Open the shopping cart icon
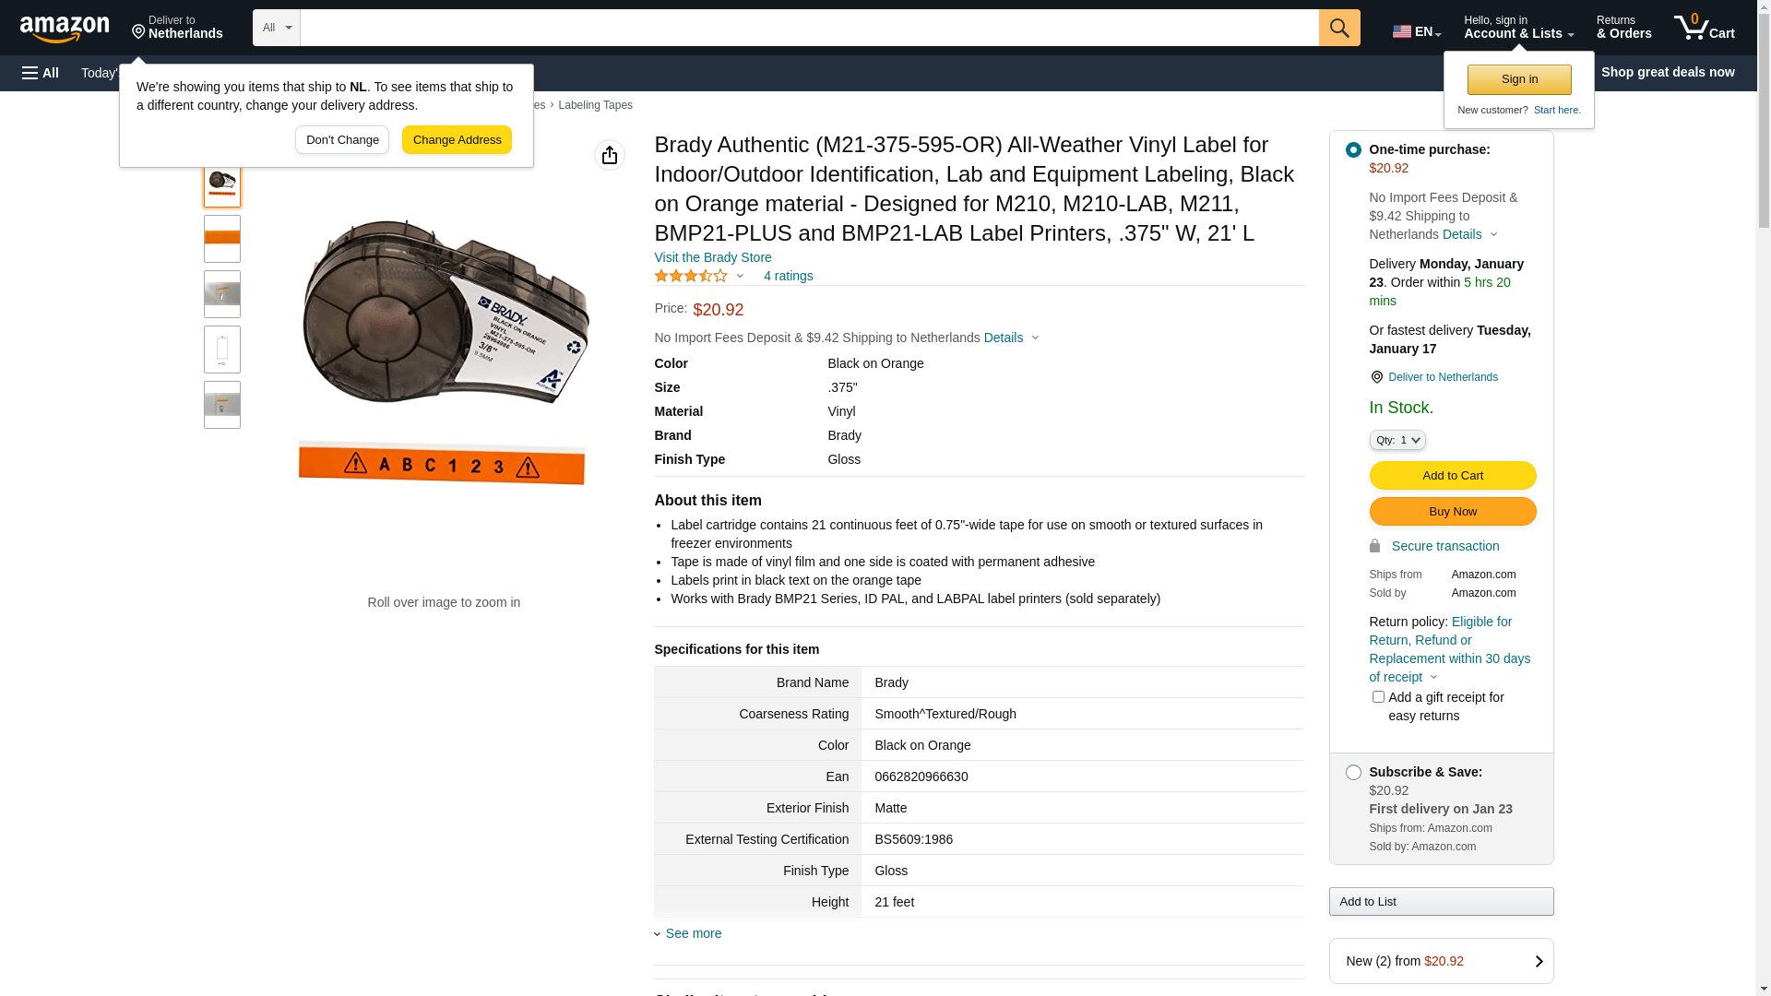The width and height of the screenshot is (1771, 996). [x=1704, y=28]
